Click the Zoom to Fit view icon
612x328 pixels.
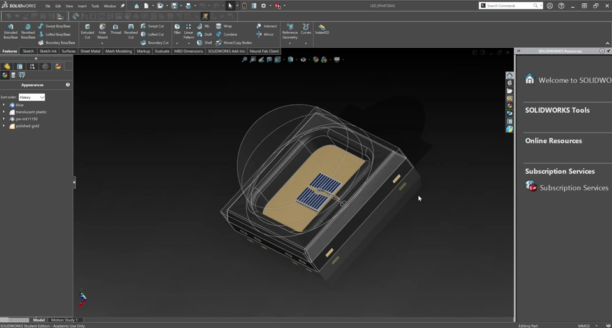coord(244,59)
